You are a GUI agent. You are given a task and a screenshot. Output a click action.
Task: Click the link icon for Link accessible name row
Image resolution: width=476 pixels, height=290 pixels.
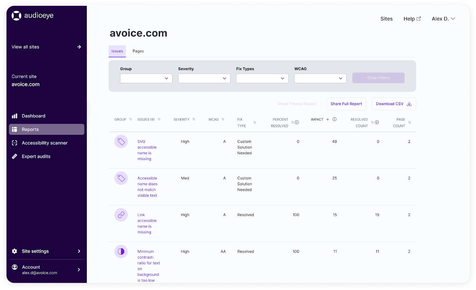tap(121, 215)
